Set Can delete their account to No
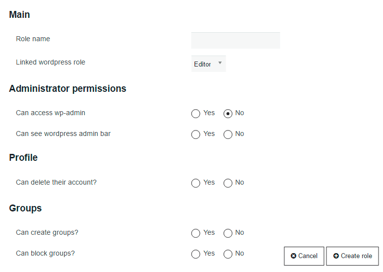This screenshot has width=383, height=272. (228, 183)
